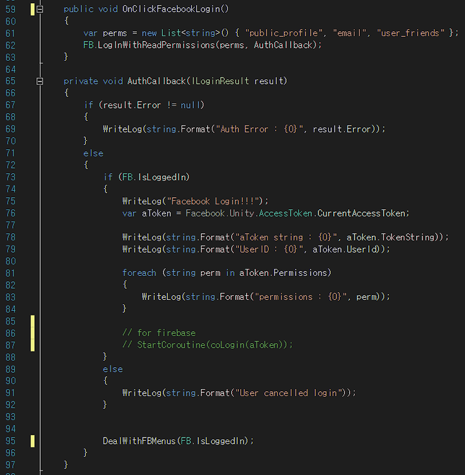
Task: Click the "user_friends" string literal
Action: [x=410, y=33]
